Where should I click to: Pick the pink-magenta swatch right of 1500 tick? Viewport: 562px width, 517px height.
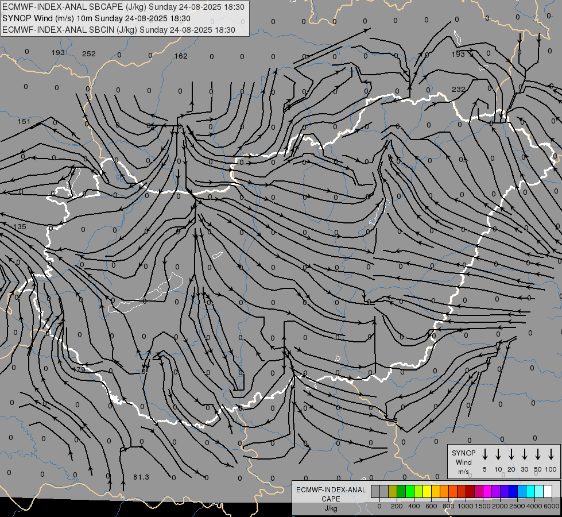(x=479, y=491)
